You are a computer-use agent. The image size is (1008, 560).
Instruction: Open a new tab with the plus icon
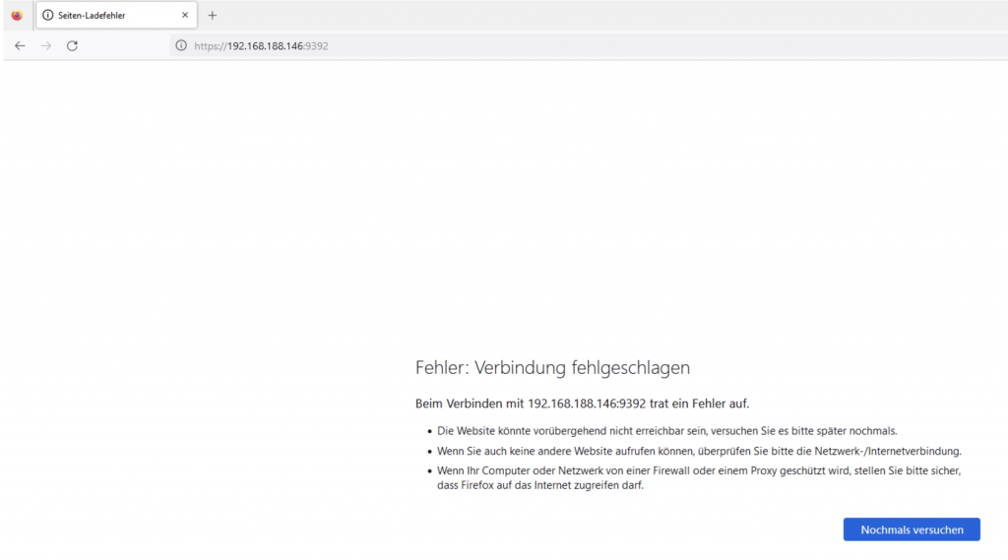(212, 16)
